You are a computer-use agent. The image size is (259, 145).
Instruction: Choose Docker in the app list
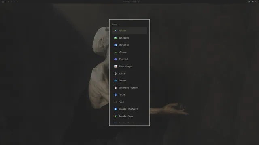129,81
